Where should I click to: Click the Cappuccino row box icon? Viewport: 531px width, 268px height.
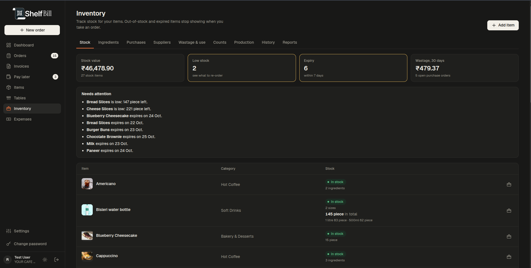(509, 257)
